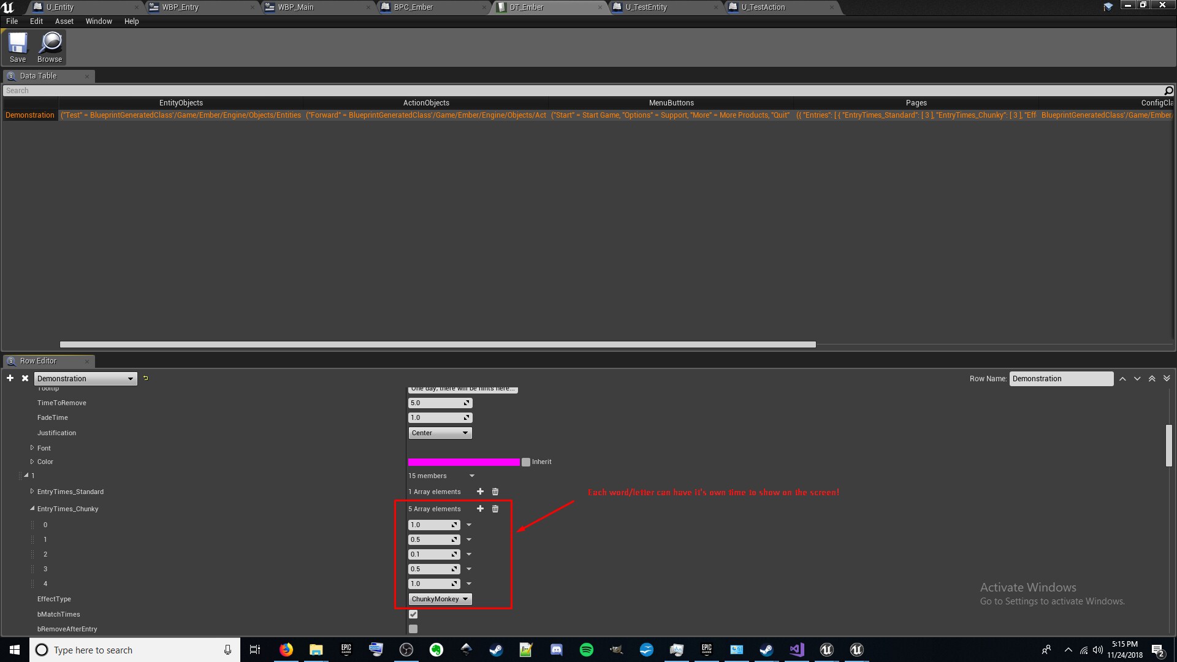The image size is (1177, 662).
Task: Check the bRemoveAfterEntry checkbox
Action: [413, 628]
